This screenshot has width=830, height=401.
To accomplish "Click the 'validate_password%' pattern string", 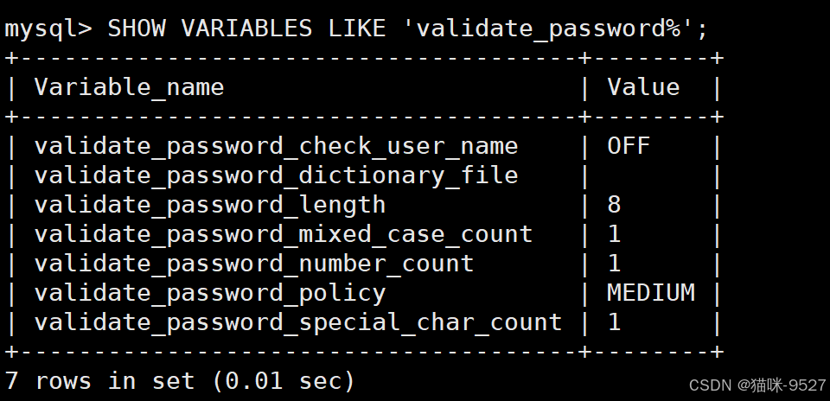I will 549,29.
